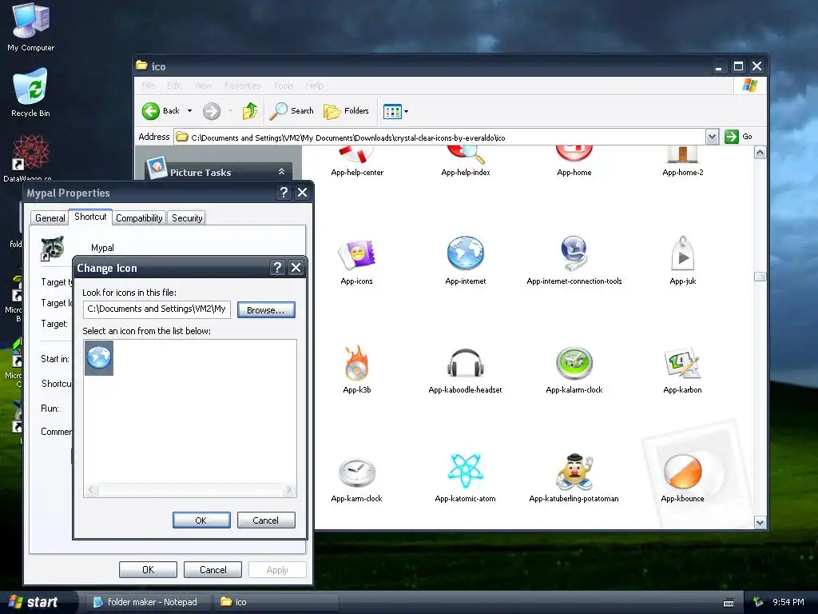Click the clock showing 9:54 PM
Screen dimensions: 818x614
pyautogui.click(x=788, y=602)
